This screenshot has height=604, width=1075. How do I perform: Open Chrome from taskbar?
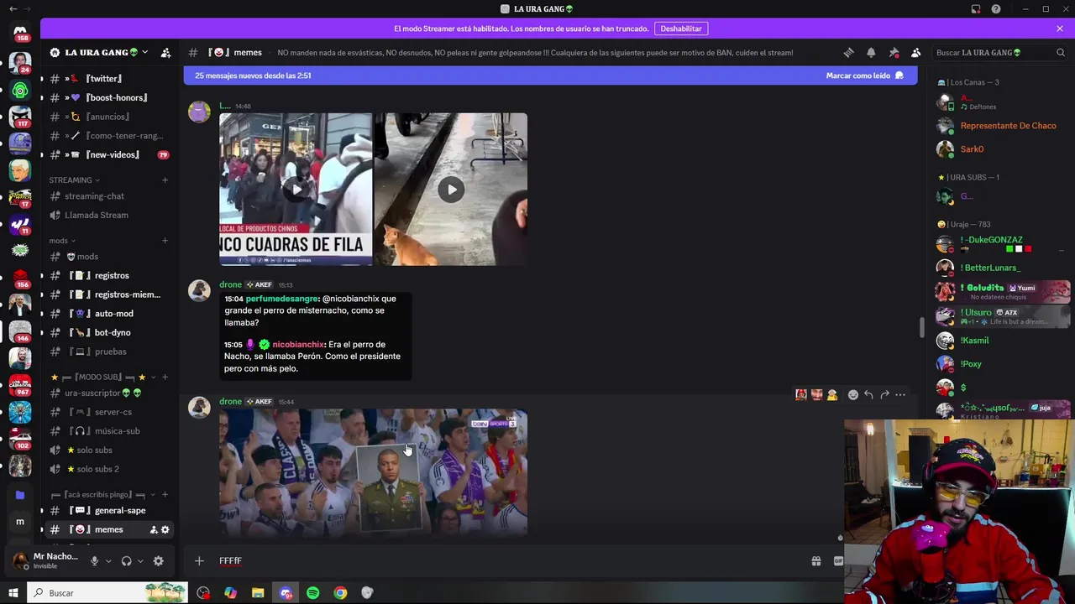[340, 593]
